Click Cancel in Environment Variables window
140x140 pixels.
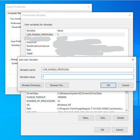[x=120, y=130]
